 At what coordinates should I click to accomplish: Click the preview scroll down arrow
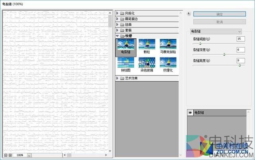[110, 151]
